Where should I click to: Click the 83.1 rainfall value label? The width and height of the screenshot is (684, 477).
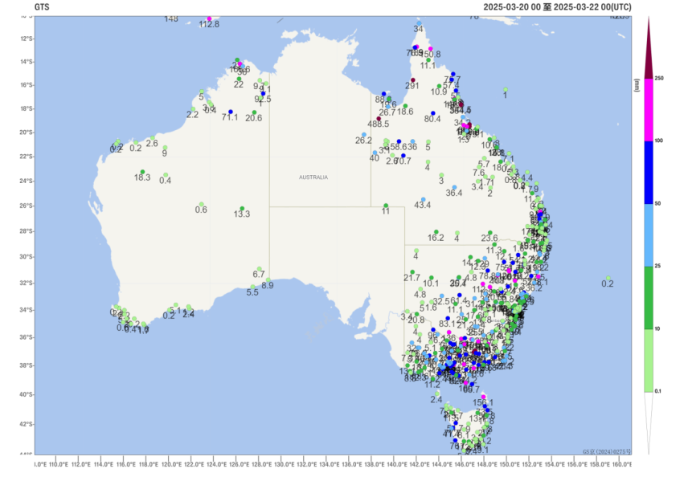[x=447, y=324]
